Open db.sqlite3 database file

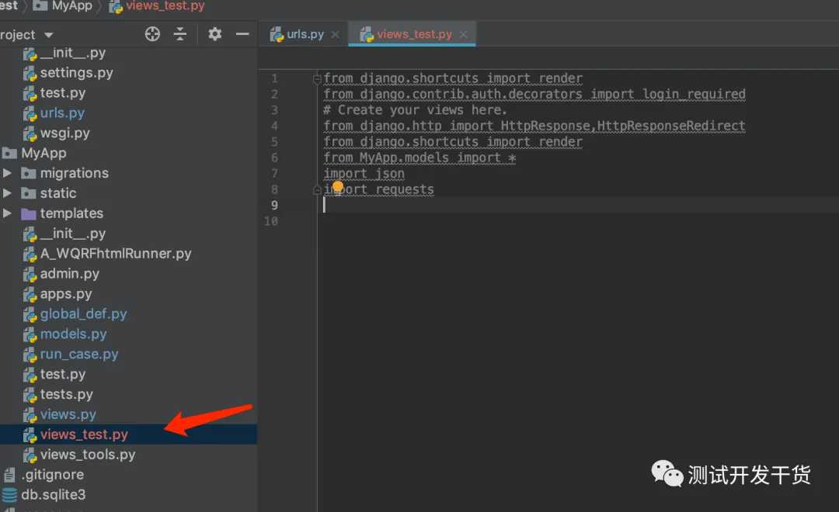point(54,495)
